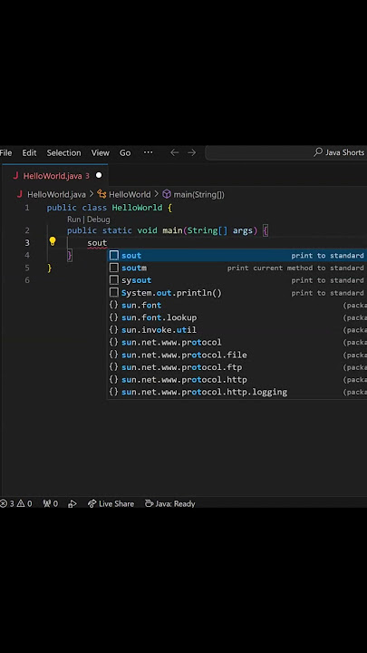This screenshot has width=367, height=653.
Task: Open the Selection menu
Action: click(x=63, y=153)
